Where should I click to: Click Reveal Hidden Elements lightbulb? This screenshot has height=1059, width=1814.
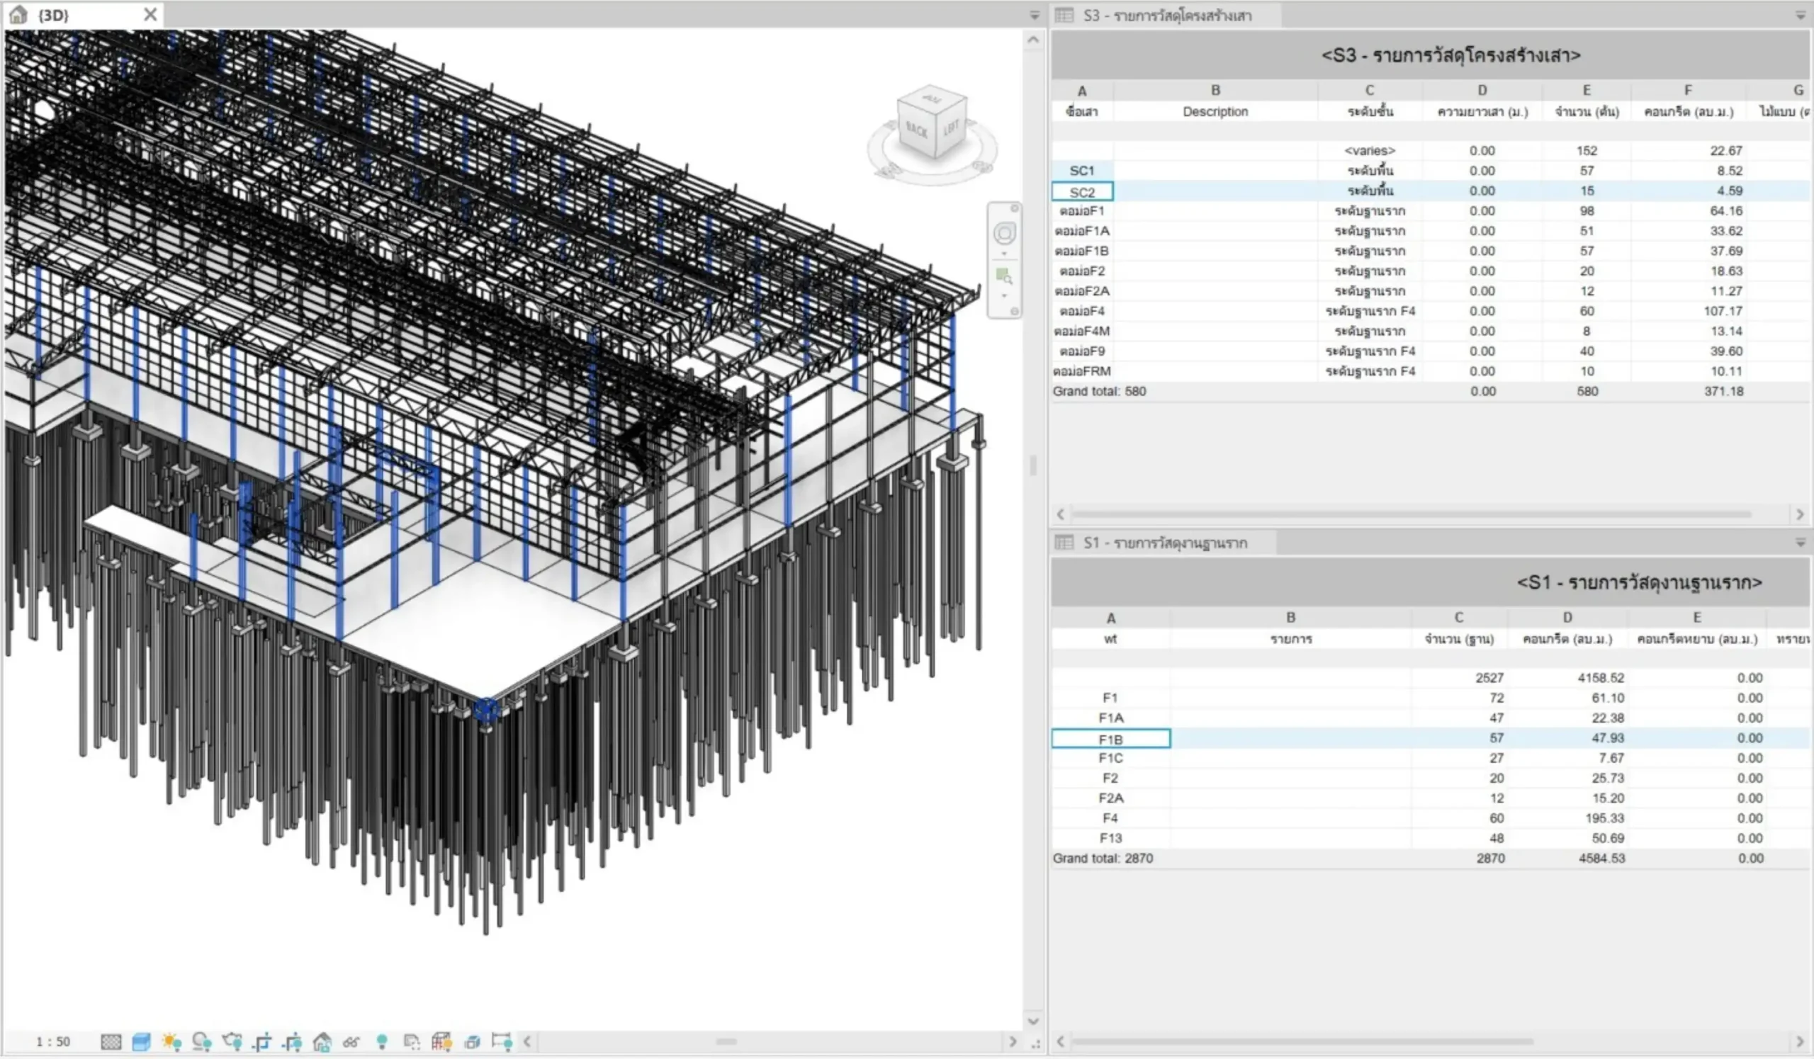(x=382, y=1042)
